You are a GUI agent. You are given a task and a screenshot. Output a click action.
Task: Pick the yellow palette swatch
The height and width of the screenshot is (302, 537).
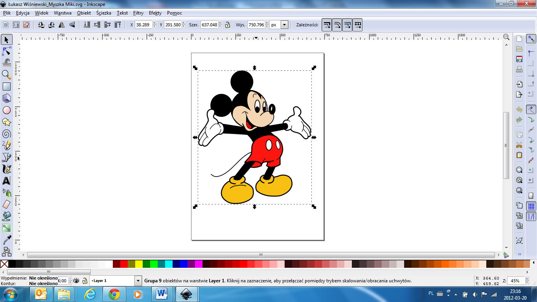(139, 264)
